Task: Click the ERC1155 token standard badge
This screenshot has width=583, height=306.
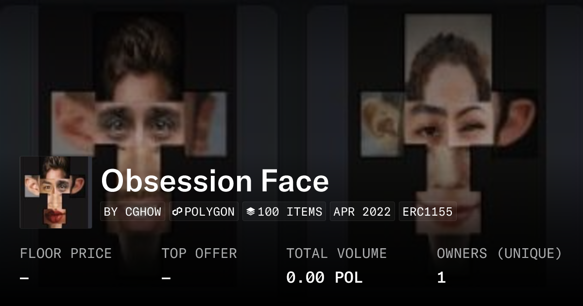Action: 428,212
